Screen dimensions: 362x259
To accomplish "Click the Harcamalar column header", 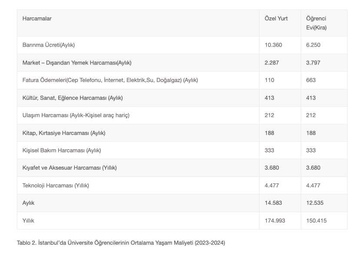I will point(37,19).
